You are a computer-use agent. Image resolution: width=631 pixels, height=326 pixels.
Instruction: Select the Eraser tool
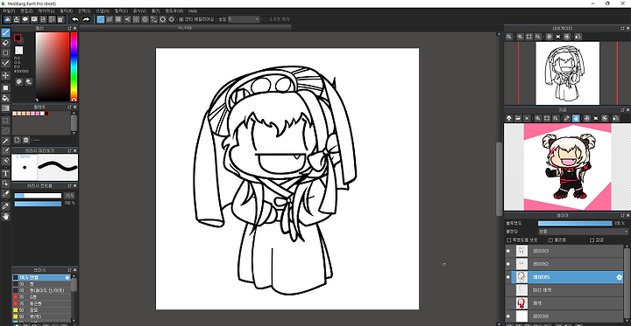[5, 43]
